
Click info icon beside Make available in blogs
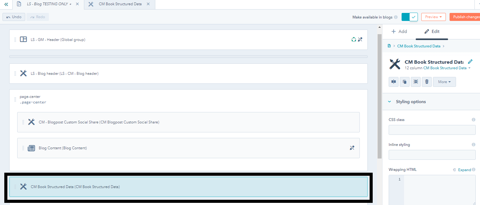pos(396,17)
